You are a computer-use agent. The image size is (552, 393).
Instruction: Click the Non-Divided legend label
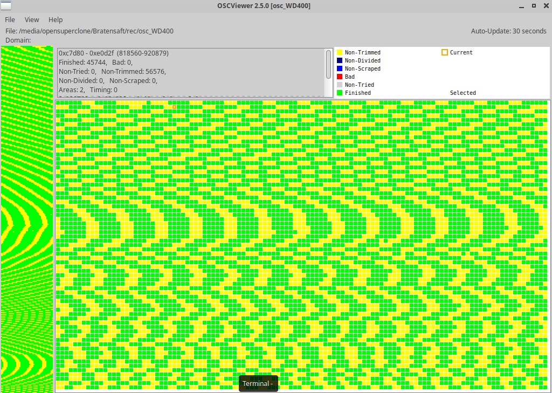pyautogui.click(x=363, y=60)
